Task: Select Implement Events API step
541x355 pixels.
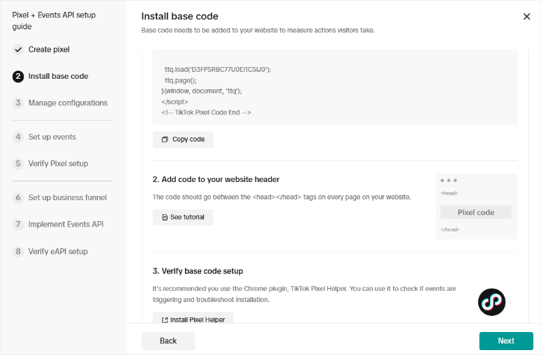Action: pyautogui.click(x=66, y=225)
